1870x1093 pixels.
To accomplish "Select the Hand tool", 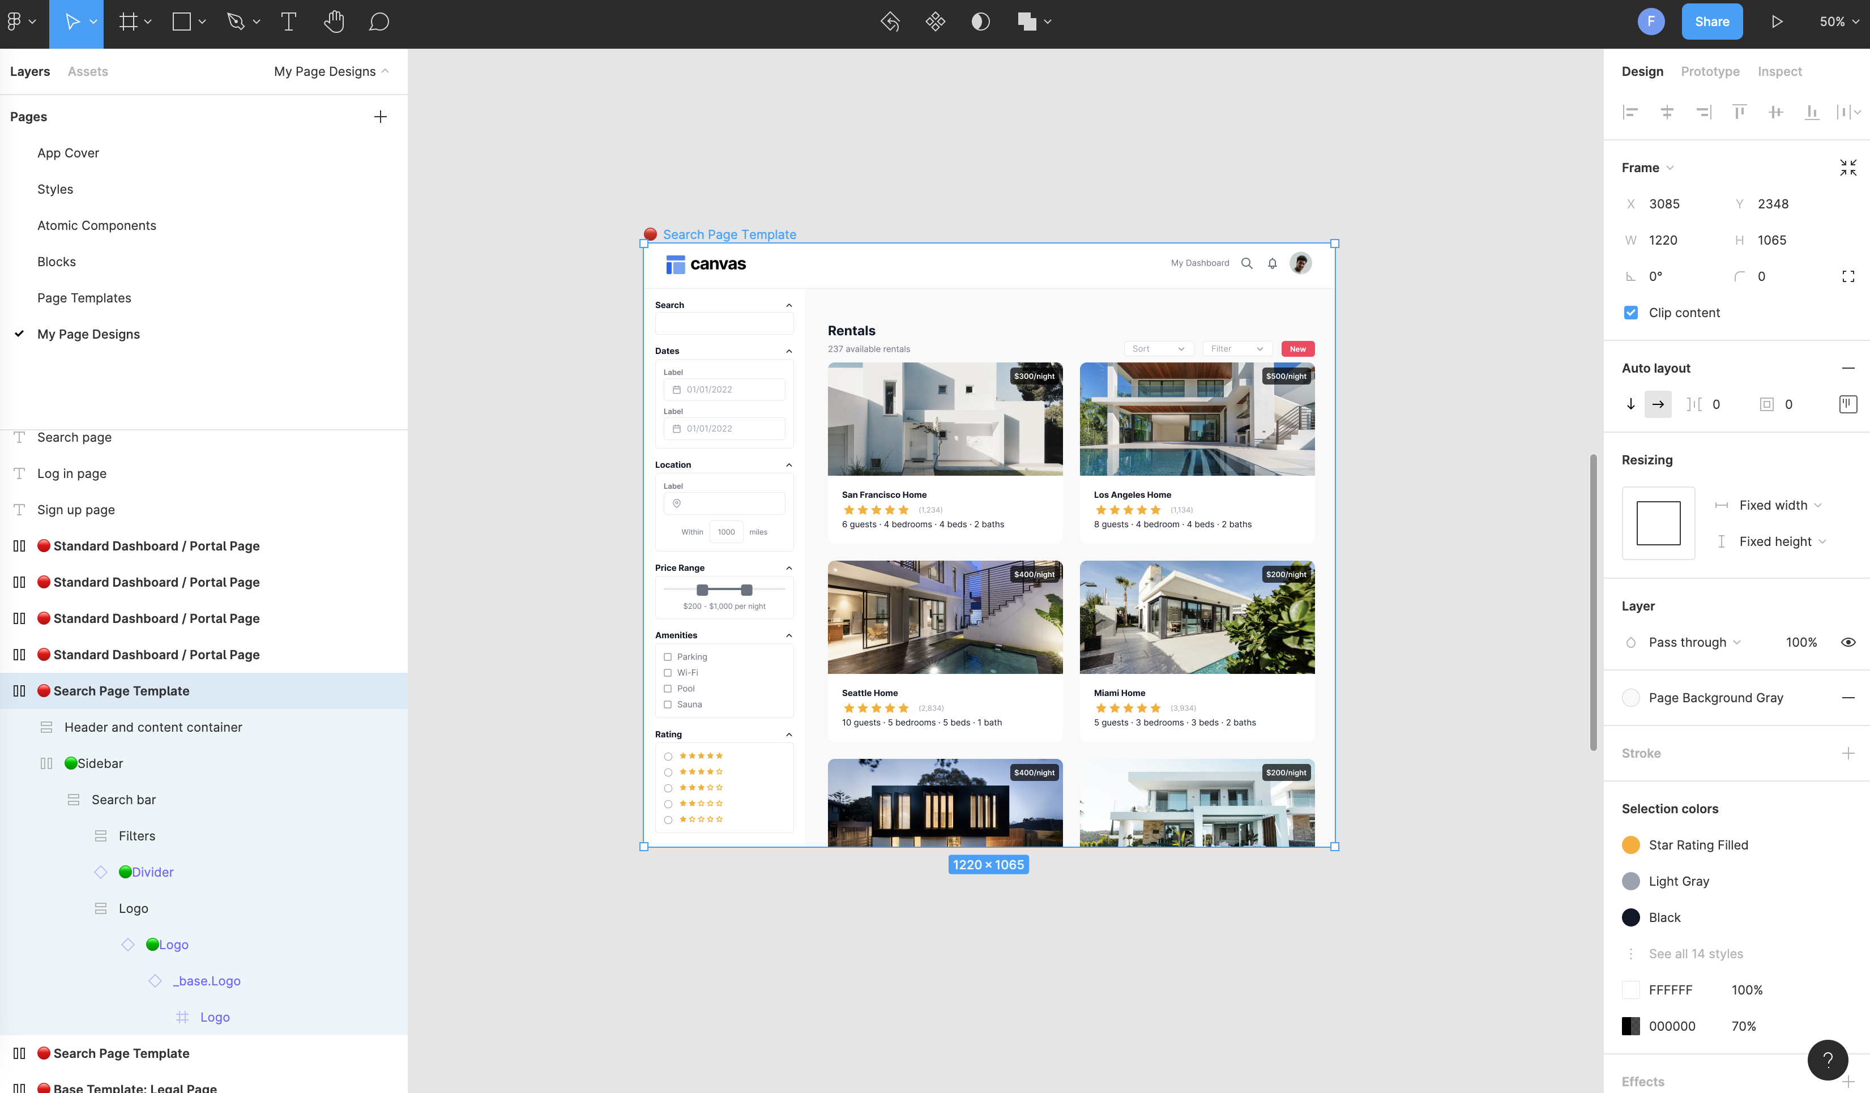I will click(x=334, y=22).
